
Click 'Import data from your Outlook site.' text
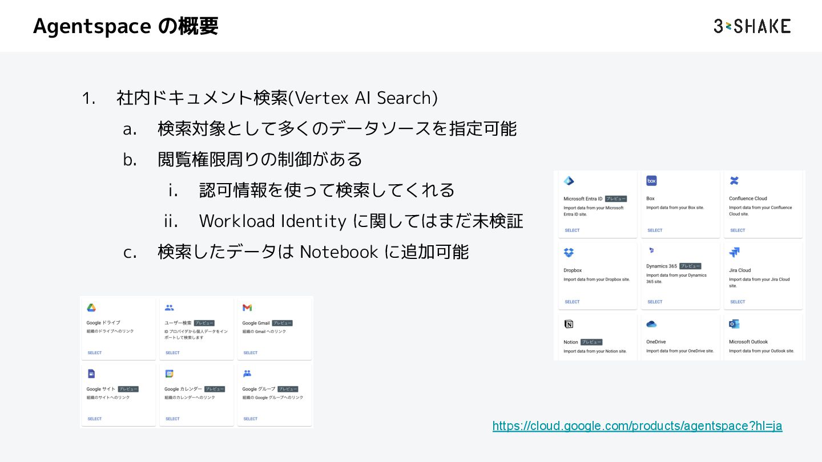[x=761, y=351]
